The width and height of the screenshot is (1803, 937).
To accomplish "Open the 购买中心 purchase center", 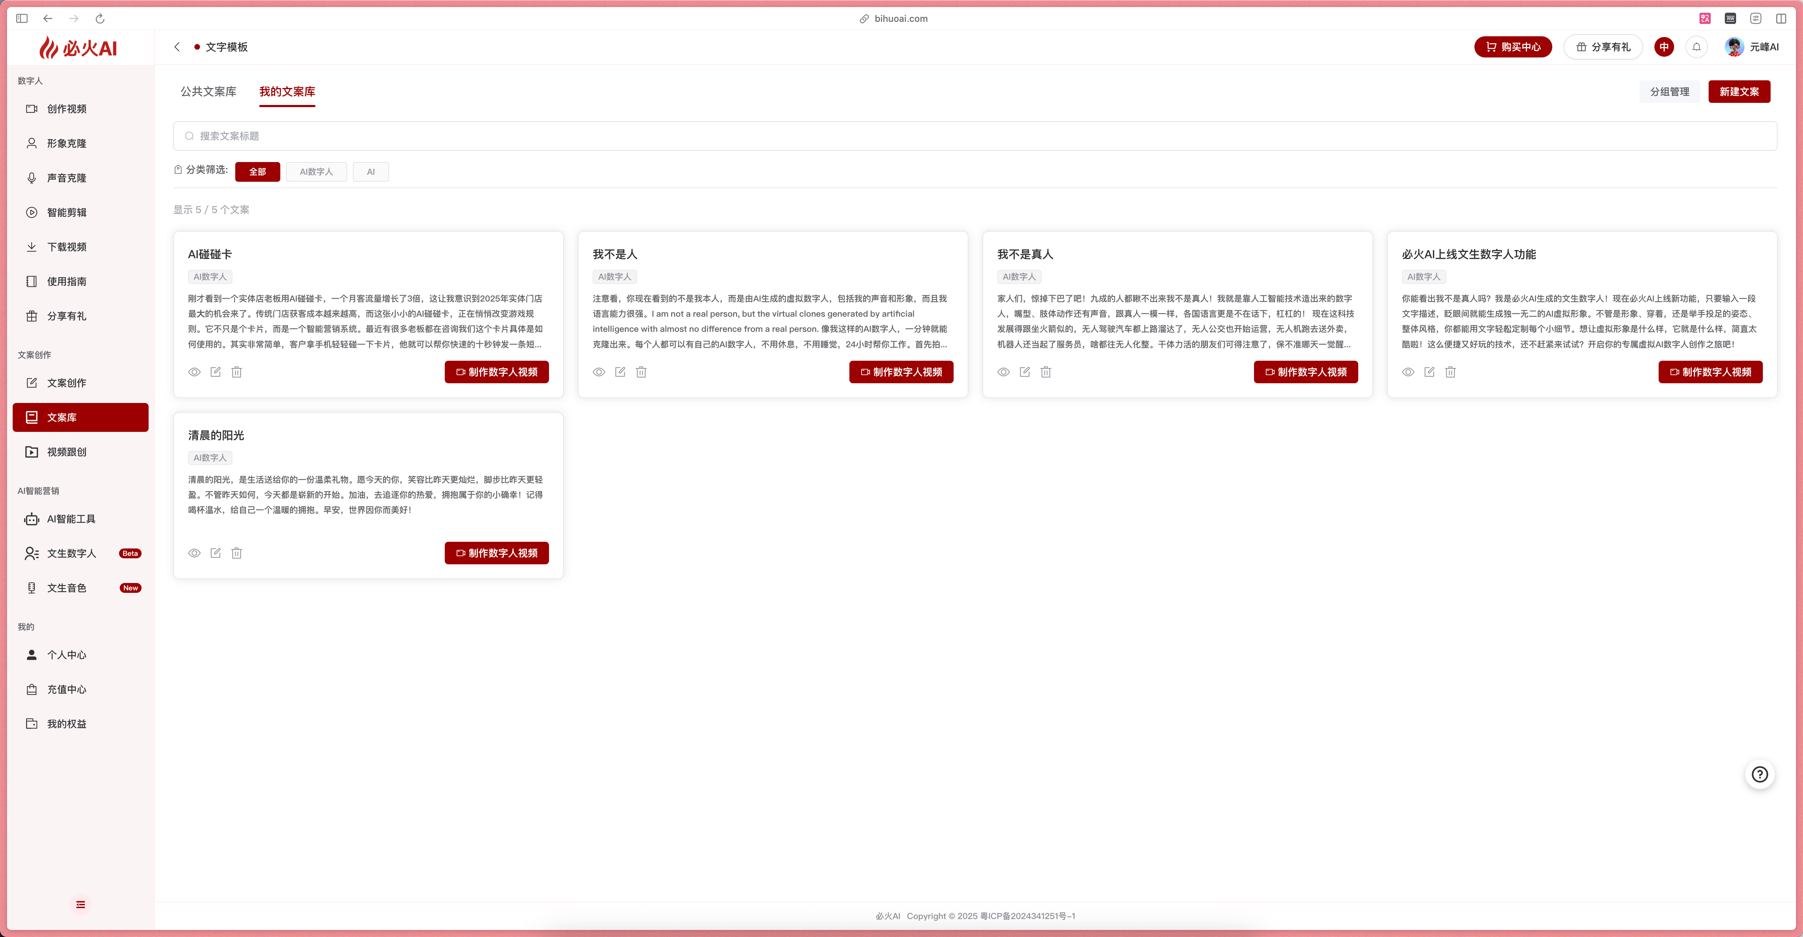I will (1513, 47).
